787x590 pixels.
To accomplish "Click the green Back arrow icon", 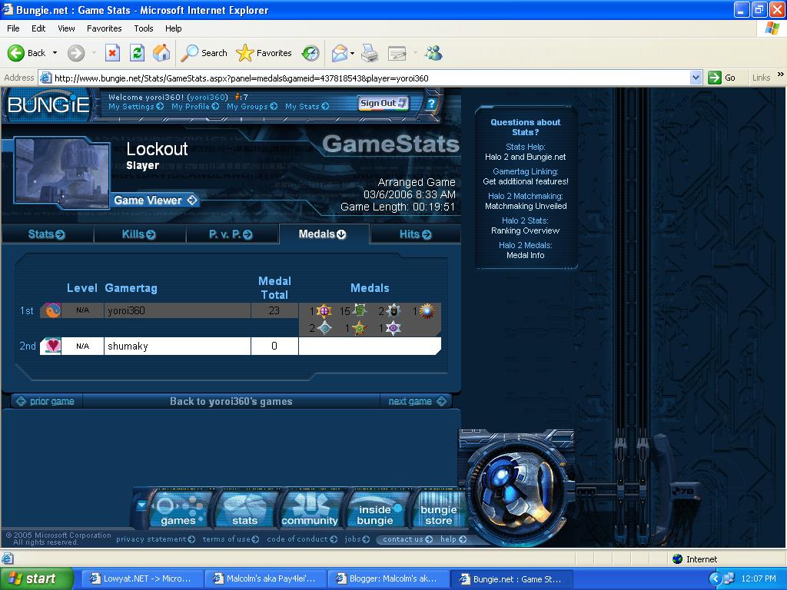I will [15, 53].
